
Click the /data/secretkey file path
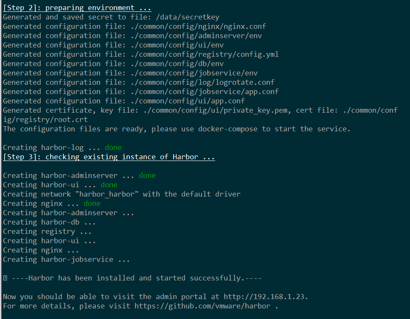click(188, 17)
